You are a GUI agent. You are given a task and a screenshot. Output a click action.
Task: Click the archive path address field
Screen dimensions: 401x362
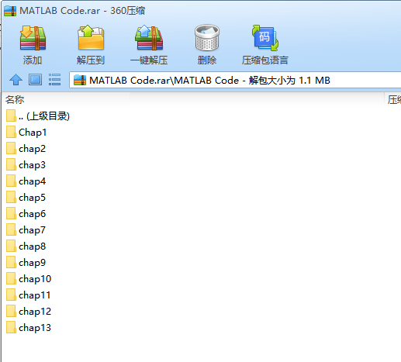tap(235, 81)
